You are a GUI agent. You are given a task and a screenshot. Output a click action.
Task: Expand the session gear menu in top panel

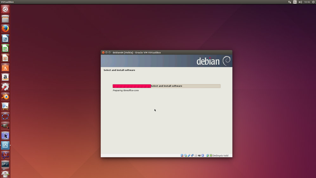[313, 2]
